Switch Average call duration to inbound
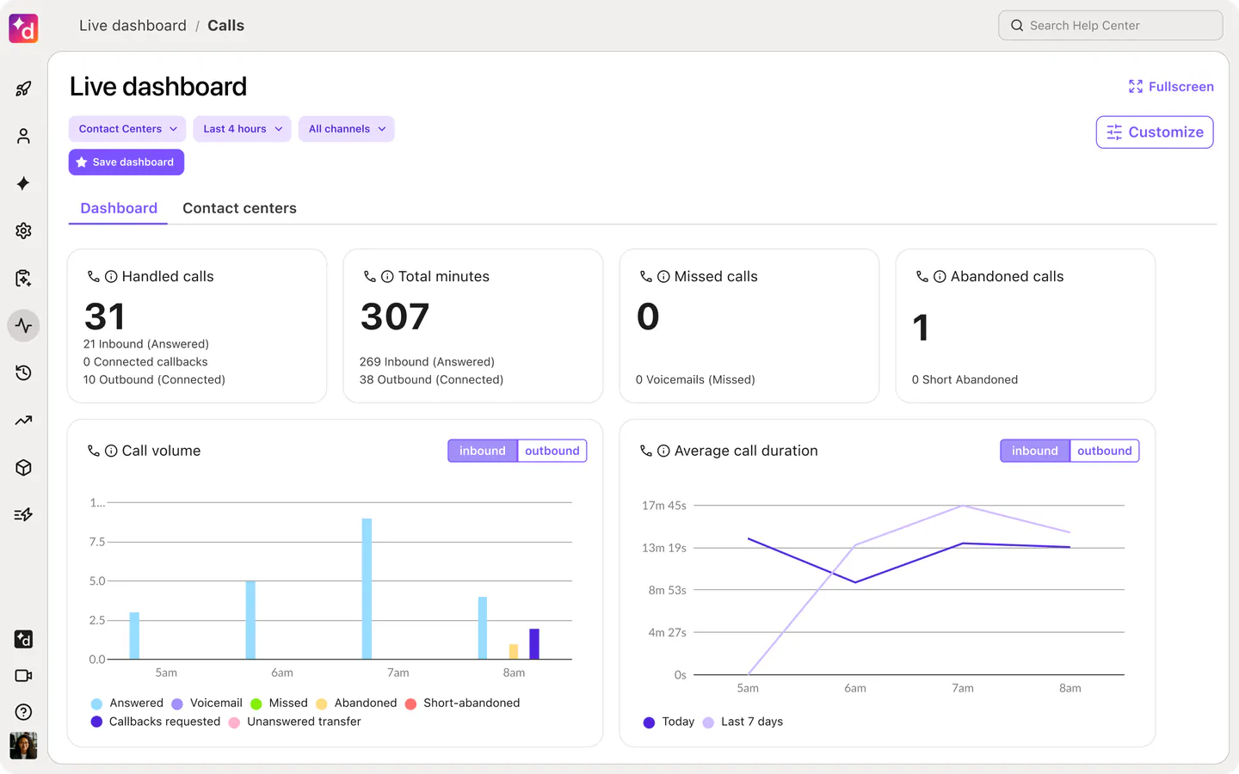This screenshot has height=774, width=1239. (1035, 451)
